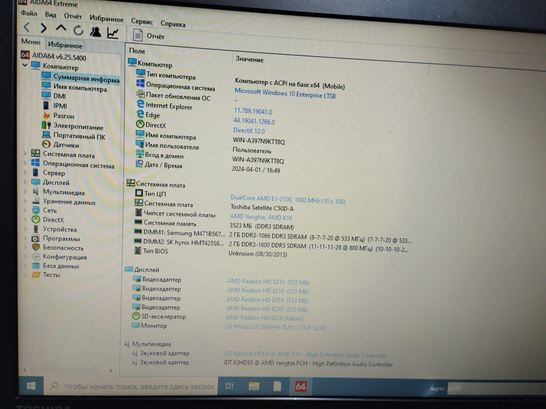The width and height of the screenshot is (546, 409).
Task: Open File Explorer from the taskbar
Action: [254, 386]
